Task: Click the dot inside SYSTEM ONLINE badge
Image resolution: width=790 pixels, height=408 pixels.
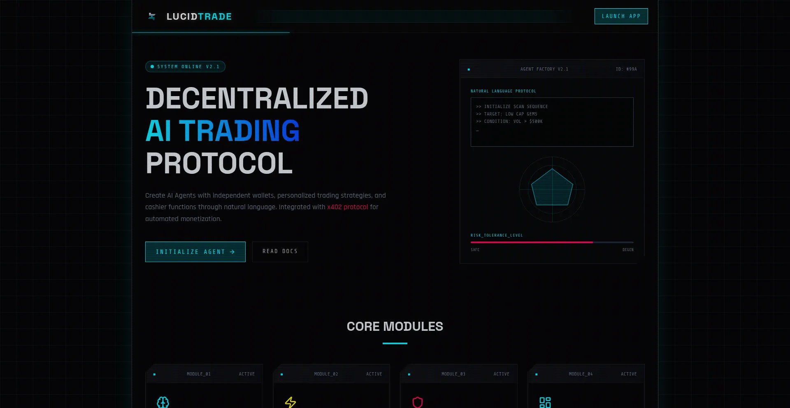Action: (152, 66)
